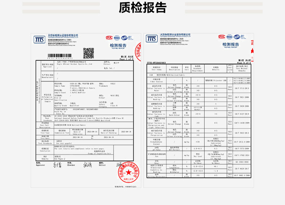Click the TTTS logo on the right report
This screenshot has height=205, width=285.
pyautogui.click(x=152, y=38)
